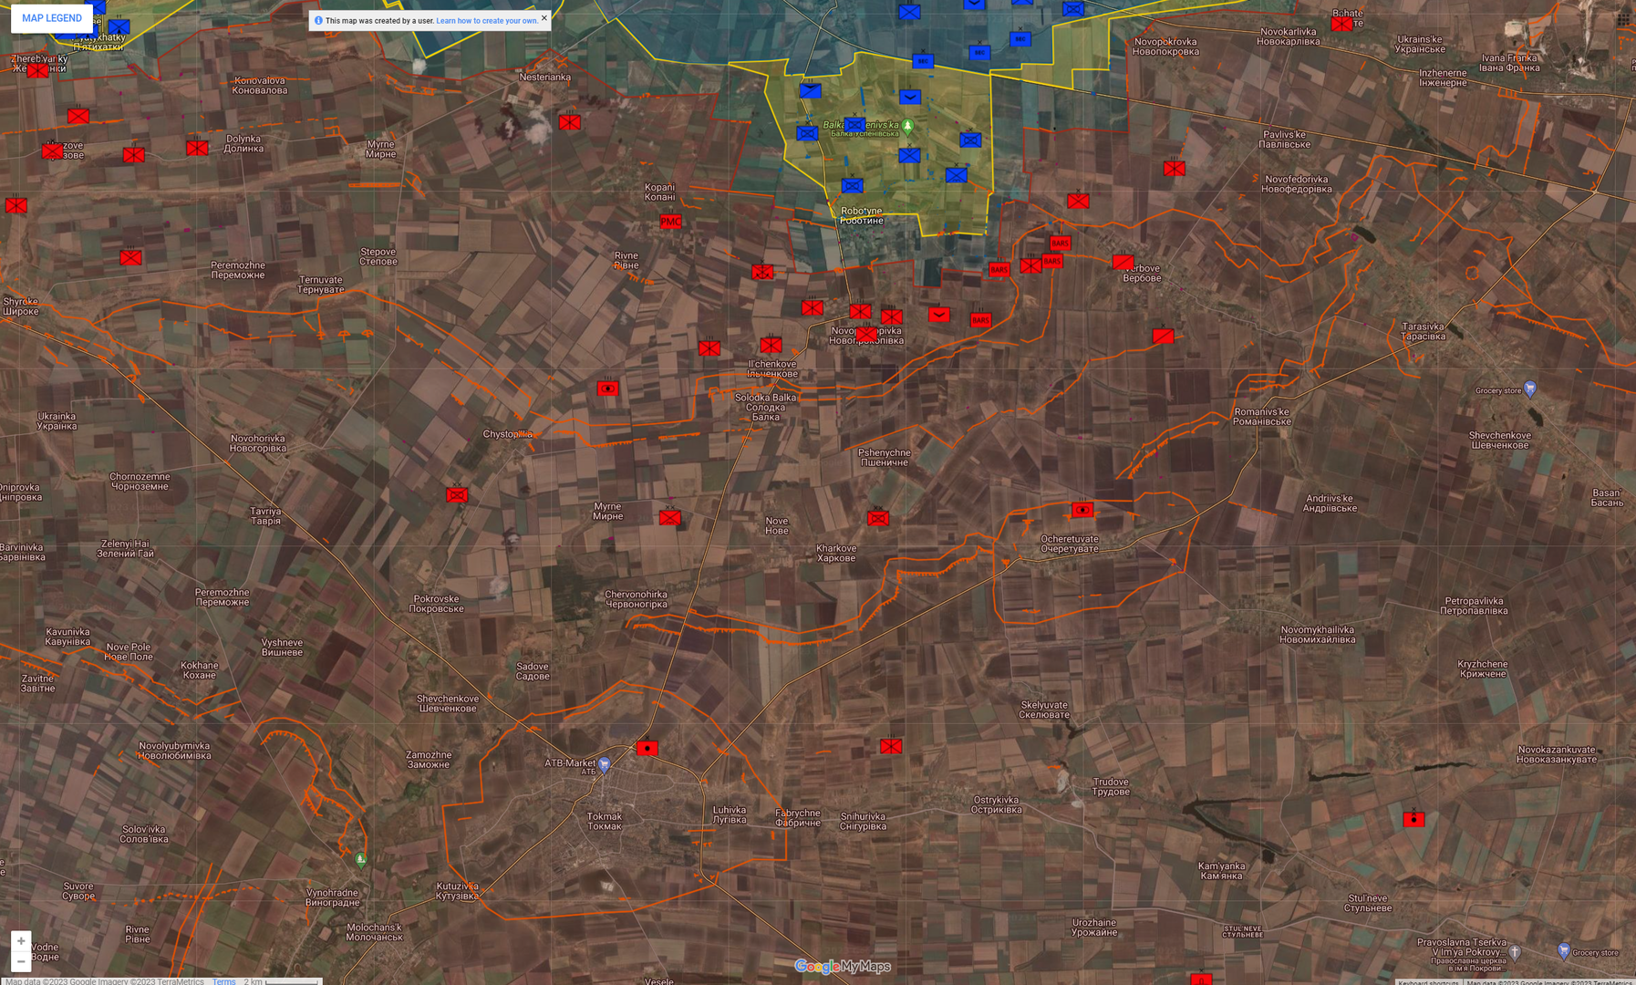Select the ATB-Market shopping pin in Tokmak
This screenshot has width=1636, height=985.
604,763
